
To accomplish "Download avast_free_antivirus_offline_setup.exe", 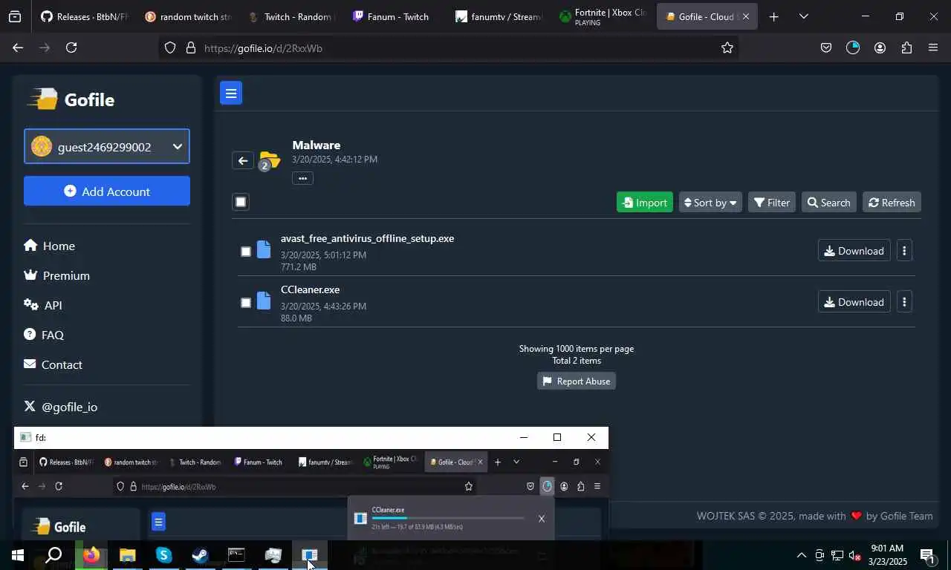I will tap(854, 251).
